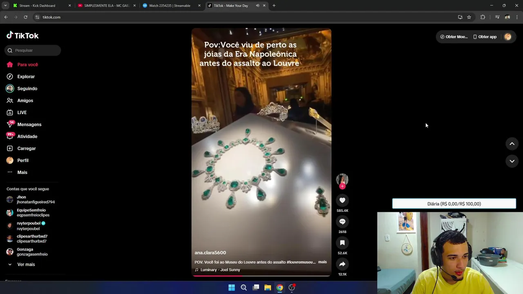Open the Explorar page

pyautogui.click(x=21, y=76)
